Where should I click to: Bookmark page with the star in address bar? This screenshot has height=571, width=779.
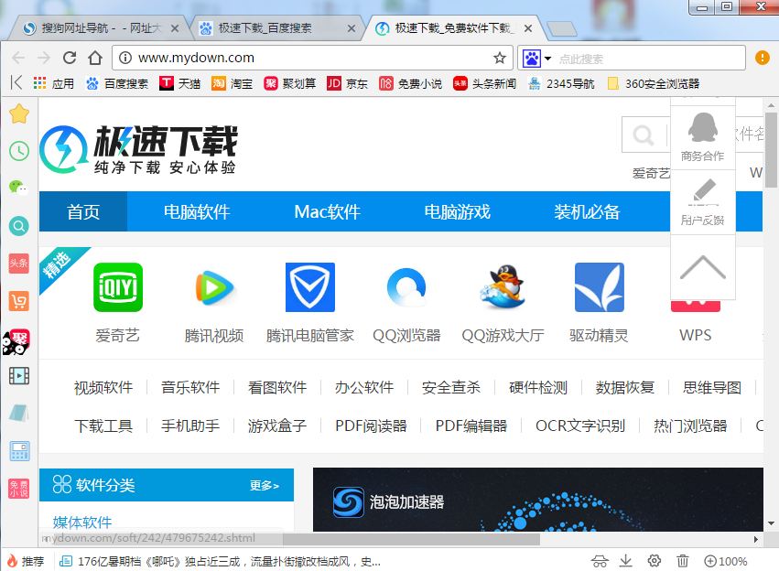coord(500,58)
